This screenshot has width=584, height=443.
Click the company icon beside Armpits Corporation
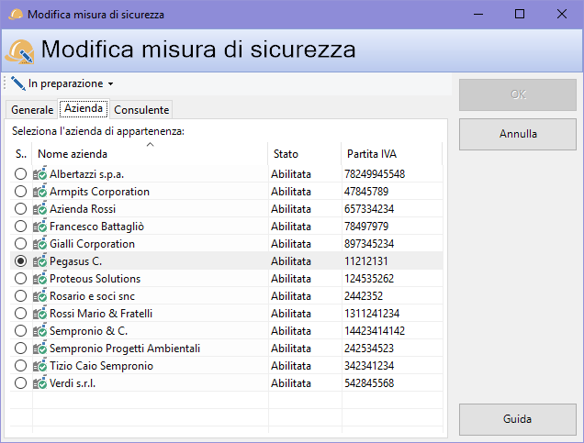click(x=39, y=191)
